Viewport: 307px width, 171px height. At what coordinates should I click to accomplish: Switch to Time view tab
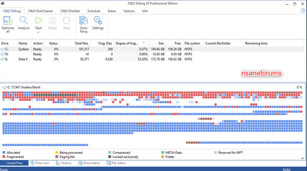click(40, 163)
